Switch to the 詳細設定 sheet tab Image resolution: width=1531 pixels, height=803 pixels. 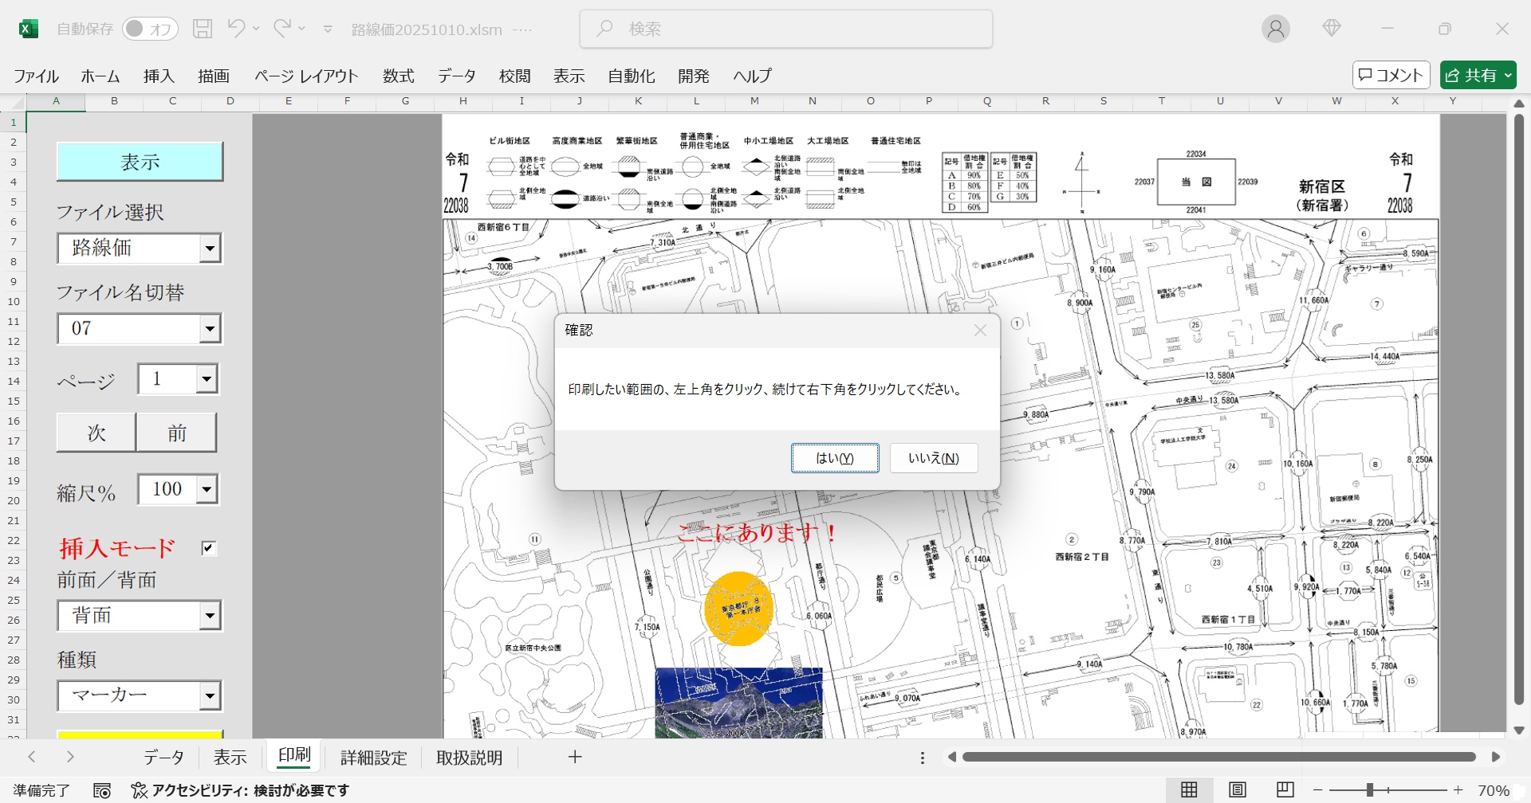[x=373, y=758]
